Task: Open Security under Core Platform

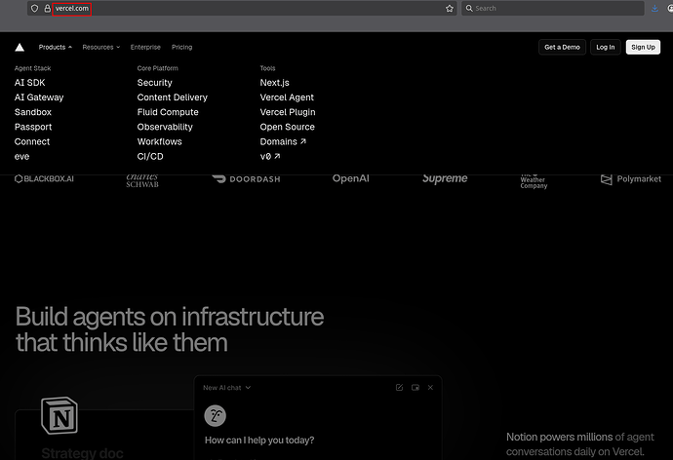Action: 154,83
